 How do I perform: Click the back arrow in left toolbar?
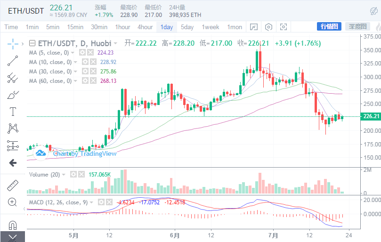(x=13, y=163)
